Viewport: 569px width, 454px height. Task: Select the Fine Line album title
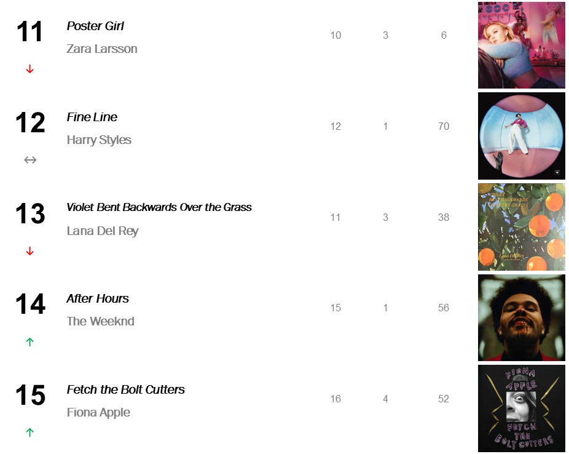tap(92, 117)
